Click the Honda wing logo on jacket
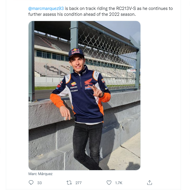The width and height of the screenshot is (190, 190). coord(88,82)
